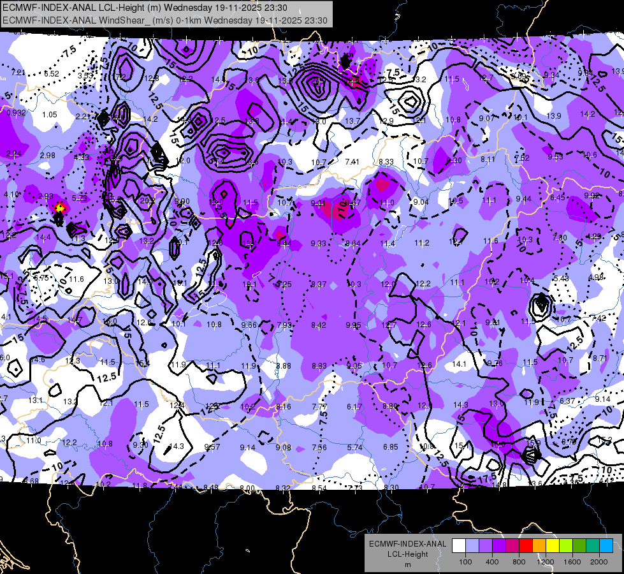This screenshot has height=574, width=624.
Task: Click the wind shear value '2.93'
Action: tap(46, 196)
